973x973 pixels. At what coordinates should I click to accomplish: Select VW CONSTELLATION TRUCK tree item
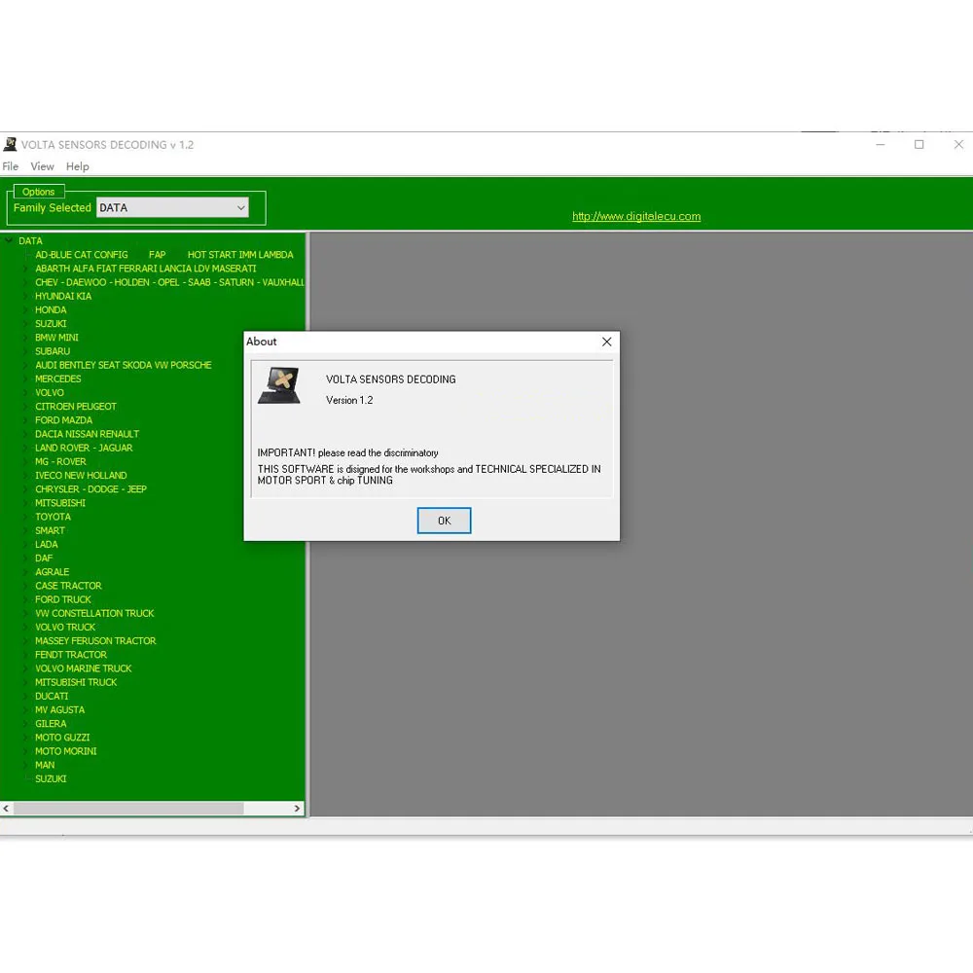pyautogui.click(x=94, y=613)
